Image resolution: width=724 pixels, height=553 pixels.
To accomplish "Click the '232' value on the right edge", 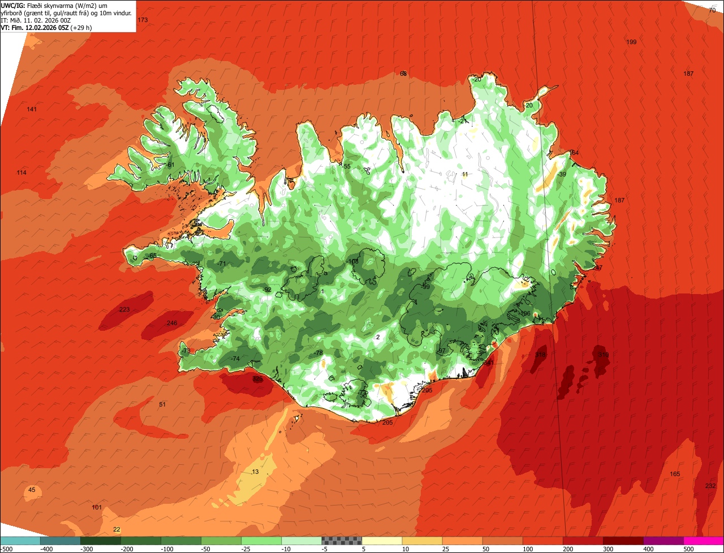I will click(711, 486).
